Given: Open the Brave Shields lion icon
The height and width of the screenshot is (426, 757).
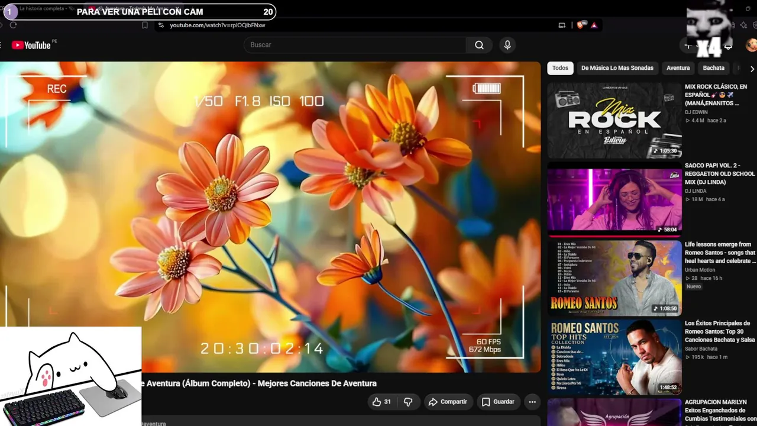Looking at the screenshot, I should [581, 25].
